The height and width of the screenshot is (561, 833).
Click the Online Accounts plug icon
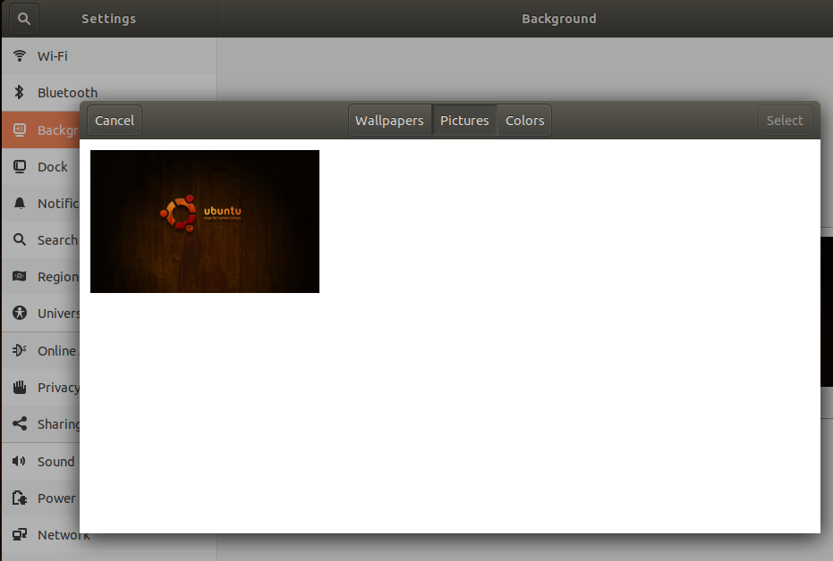coord(20,350)
